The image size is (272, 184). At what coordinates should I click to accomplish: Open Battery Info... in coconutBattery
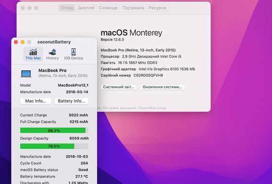(x=72, y=101)
